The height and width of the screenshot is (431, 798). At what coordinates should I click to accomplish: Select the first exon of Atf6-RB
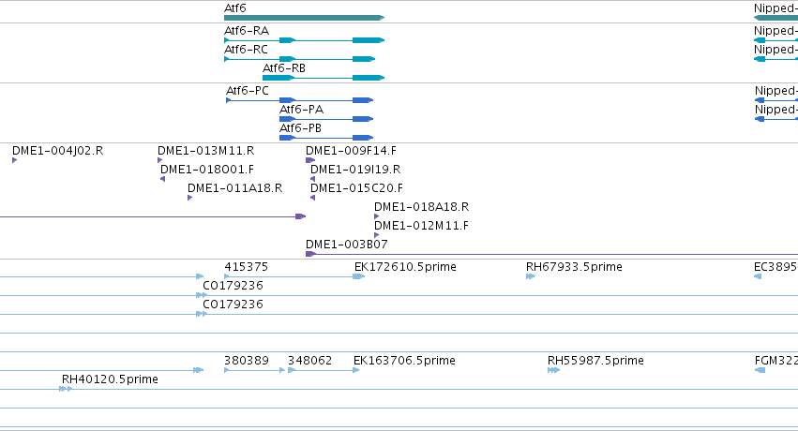pos(279,78)
